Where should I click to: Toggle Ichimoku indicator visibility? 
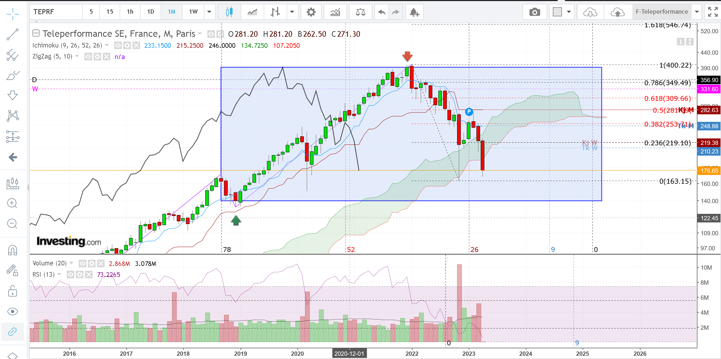pyautogui.click(x=118, y=45)
